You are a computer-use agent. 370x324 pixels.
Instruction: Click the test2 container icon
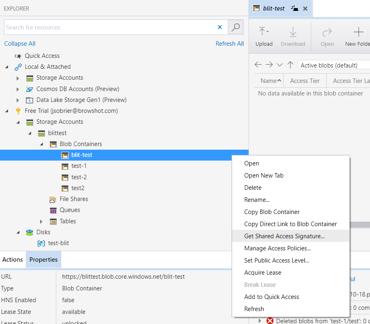65,188
